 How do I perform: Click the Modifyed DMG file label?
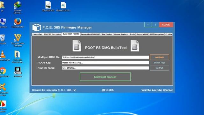49,57
